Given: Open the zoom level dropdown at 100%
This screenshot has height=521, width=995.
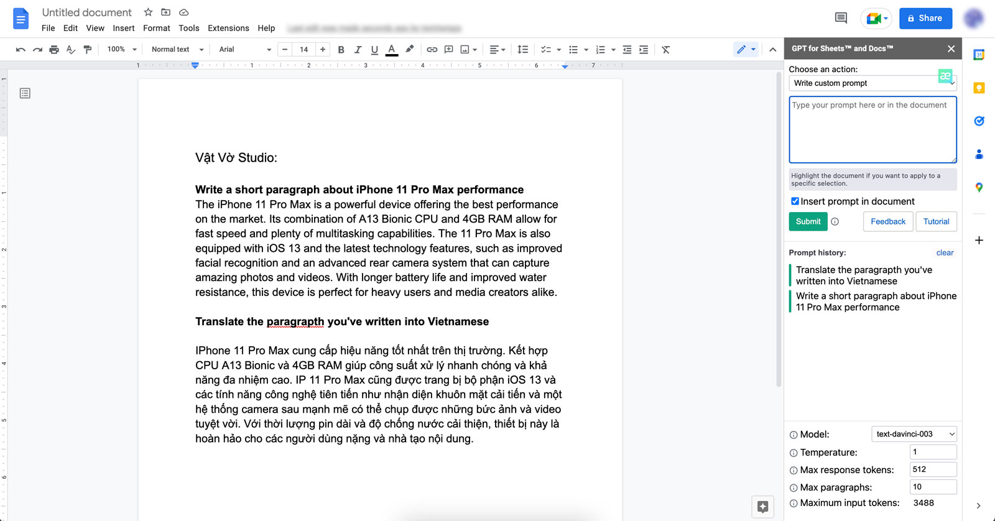Looking at the screenshot, I should 121,50.
